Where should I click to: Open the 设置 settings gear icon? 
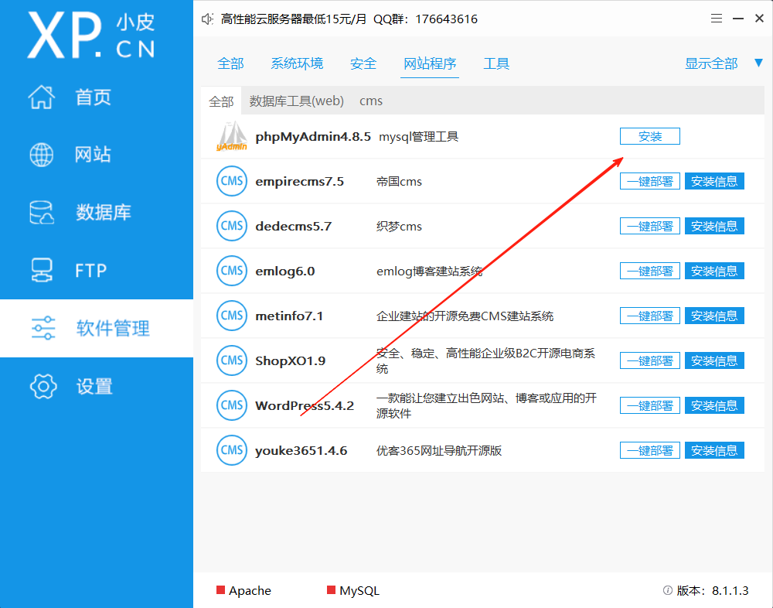pyautogui.click(x=42, y=386)
